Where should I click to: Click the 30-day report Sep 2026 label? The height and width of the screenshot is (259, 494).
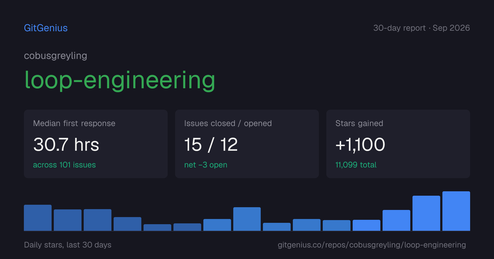point(422,28)
